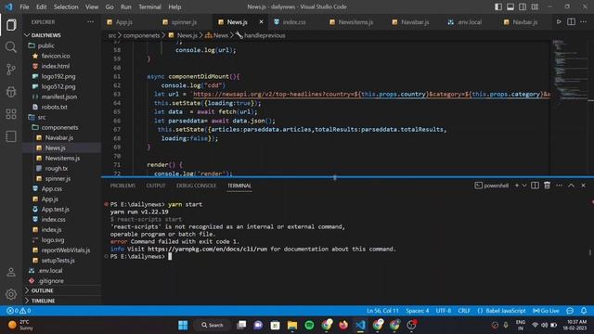Show the PROBLEMS panel tab
This screenshot has width=594, height=334.
123,186
